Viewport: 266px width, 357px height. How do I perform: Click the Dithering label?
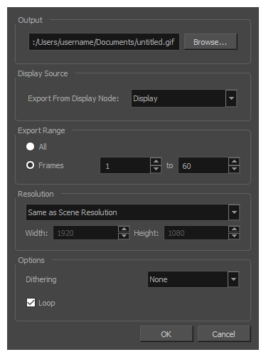pos(41,279)
